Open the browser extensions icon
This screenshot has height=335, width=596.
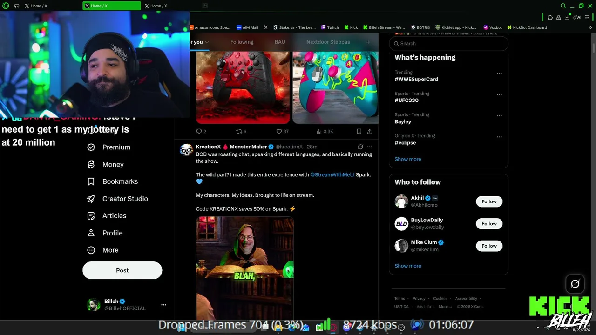[x=550, y=17]
